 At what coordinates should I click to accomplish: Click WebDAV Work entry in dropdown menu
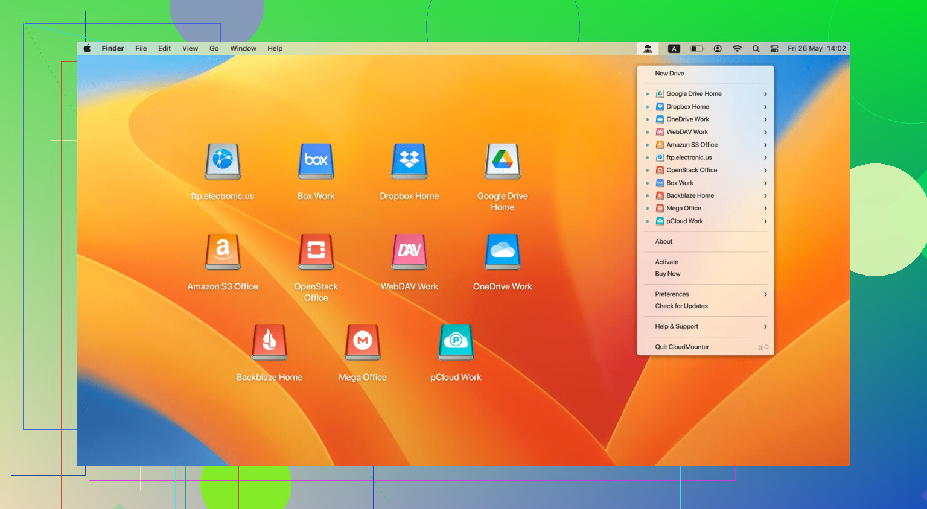coord(706,132)
